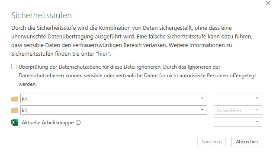Open the privacy level dropdown for first k:\ row
This screenshot has width=273, height=158.
coord(238,98)
